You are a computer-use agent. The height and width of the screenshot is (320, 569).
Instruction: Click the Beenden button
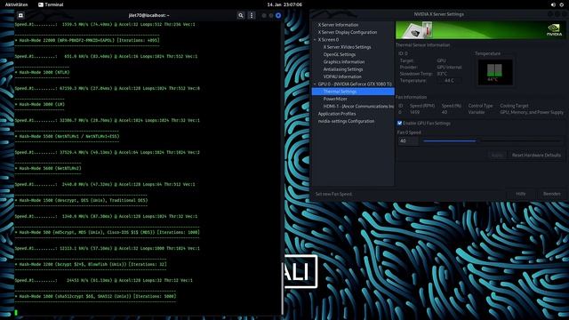(551, 194)
